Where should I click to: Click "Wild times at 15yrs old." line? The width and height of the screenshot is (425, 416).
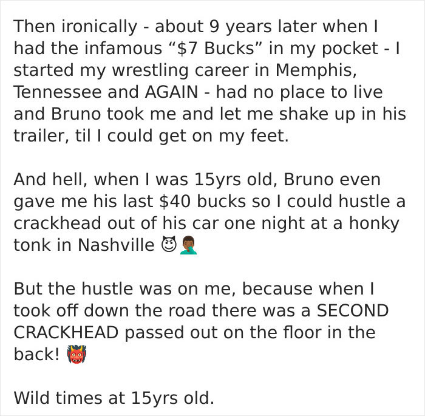[x=114, y=398]
